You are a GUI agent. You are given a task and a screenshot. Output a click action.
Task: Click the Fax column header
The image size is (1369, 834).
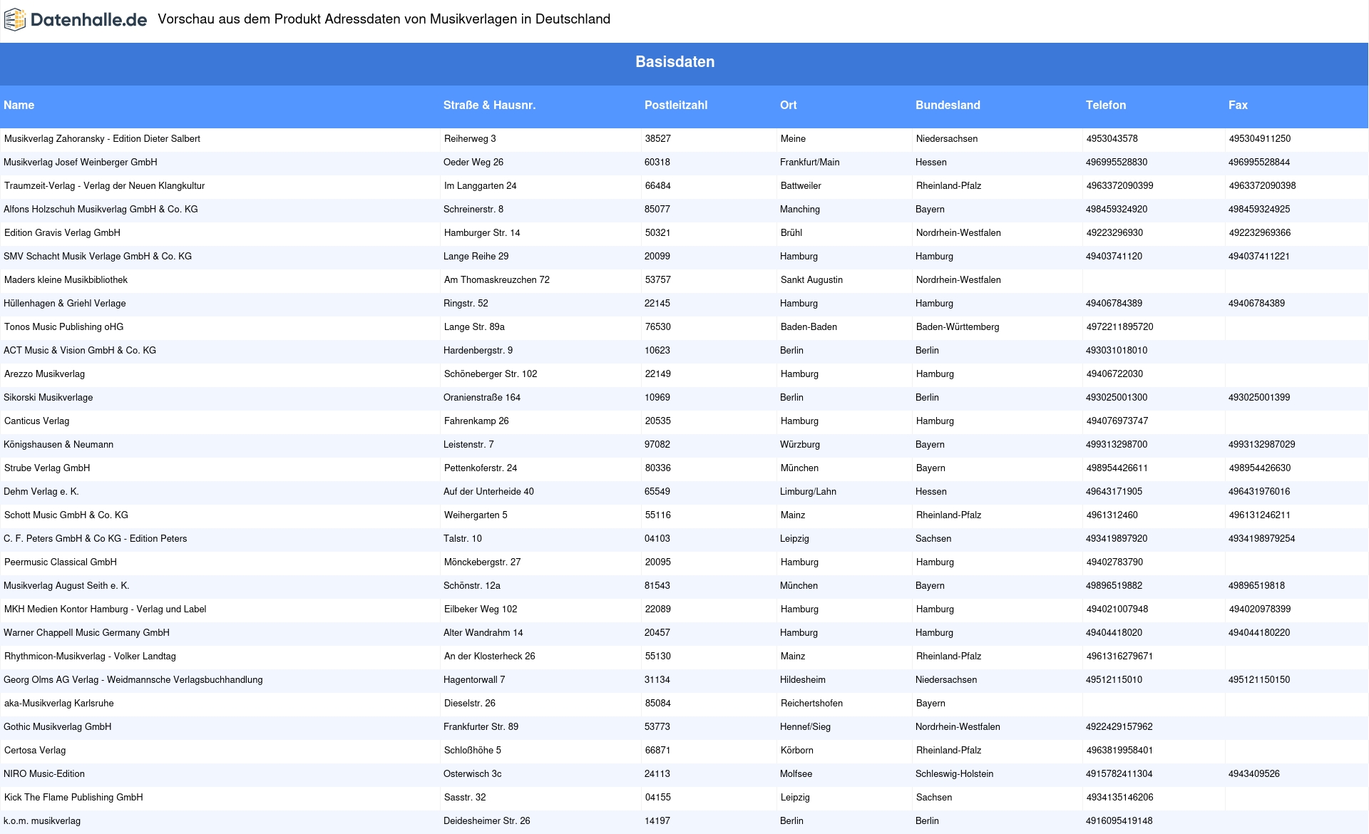(x=1238, y=105)
